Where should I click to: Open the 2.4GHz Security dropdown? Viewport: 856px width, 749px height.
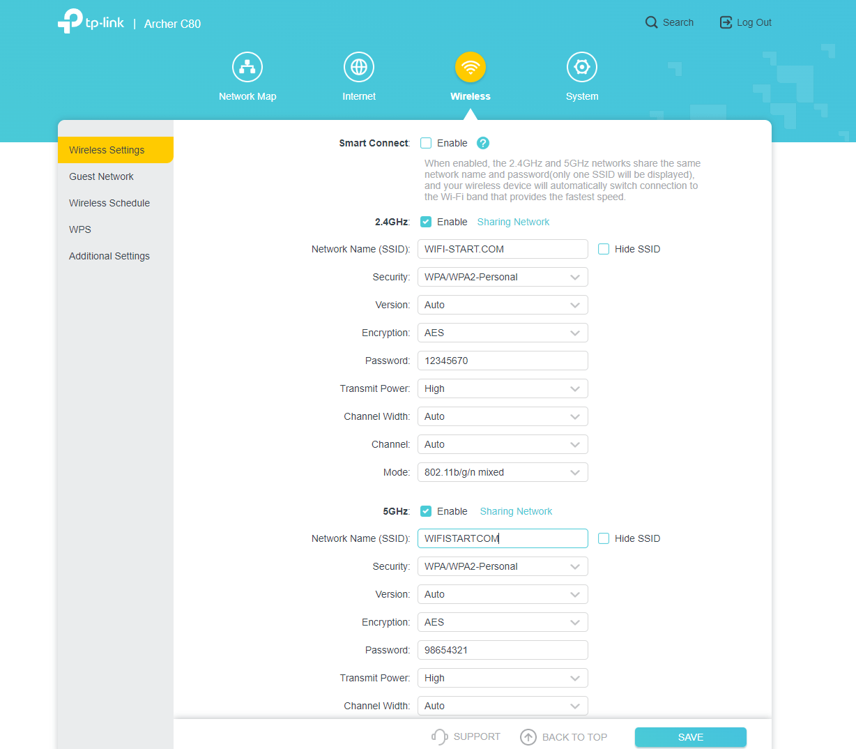[503, 277]
